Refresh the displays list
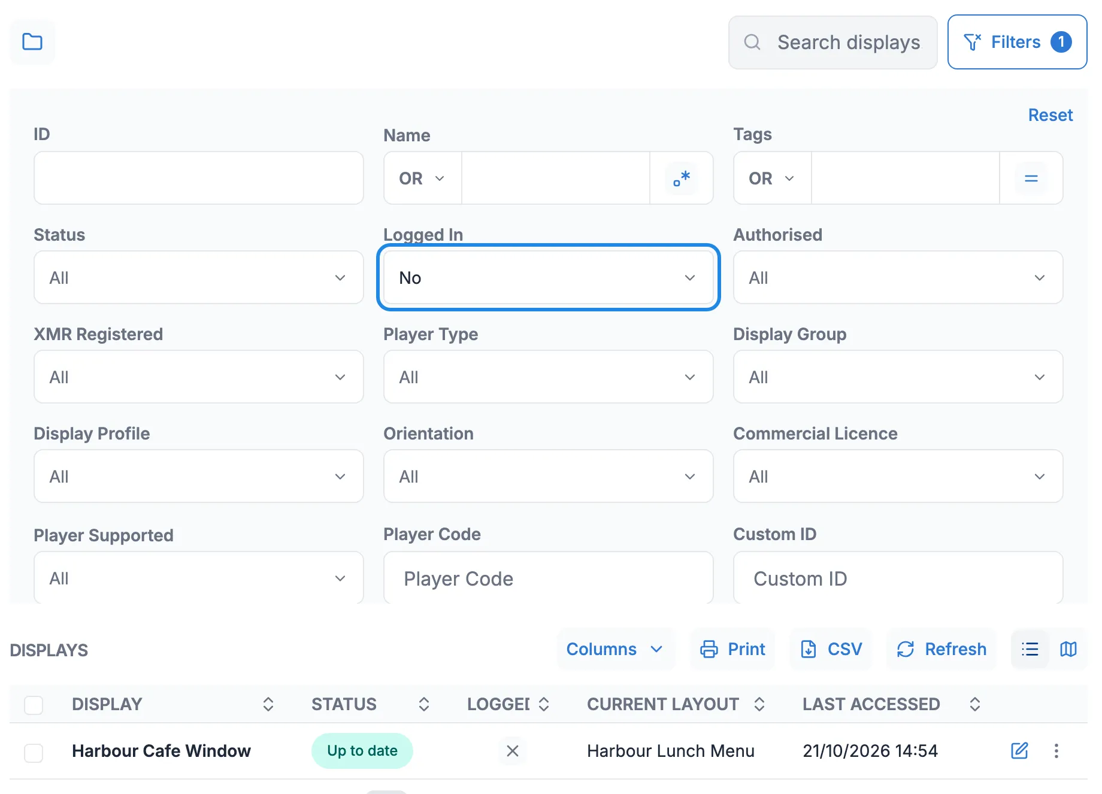 pyautogui.click(x=941, y=649)
